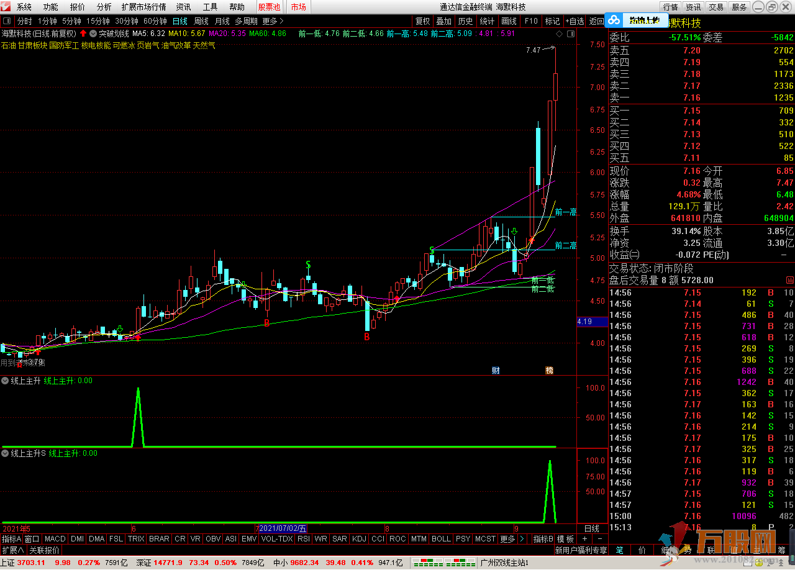Click the Tongdaxin app logo icon
795x570 pixels.
coord(6,7)
